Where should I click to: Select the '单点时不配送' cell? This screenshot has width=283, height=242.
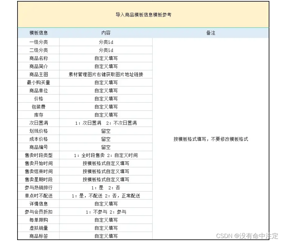click(x=39, y=196)
